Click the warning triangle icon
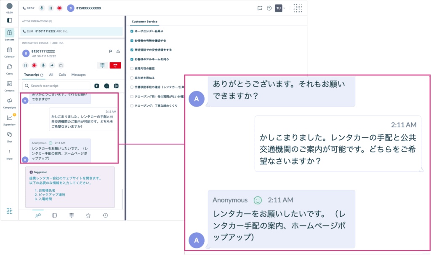This screenshot has width=431, height=255. (118, 51)
